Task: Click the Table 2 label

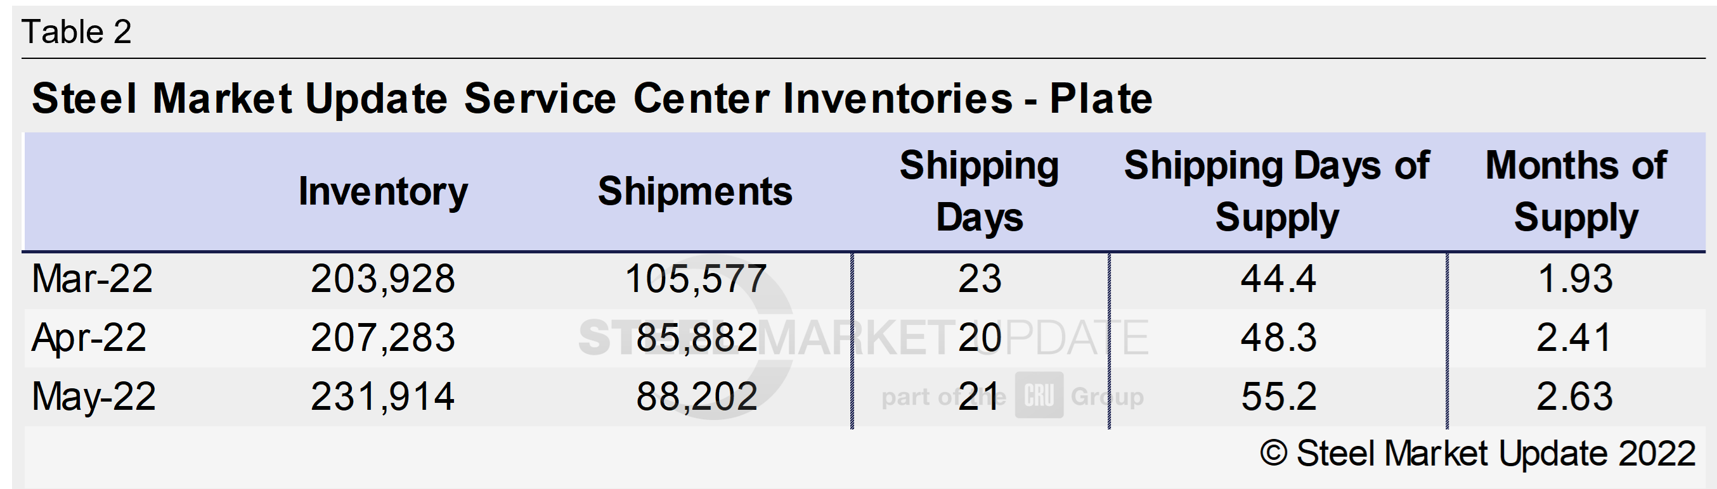Action: (x=77, y=32)
